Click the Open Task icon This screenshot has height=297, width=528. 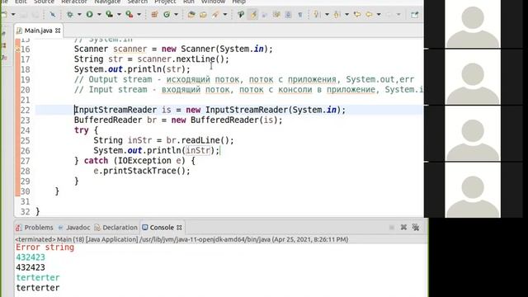click(203, 15)
